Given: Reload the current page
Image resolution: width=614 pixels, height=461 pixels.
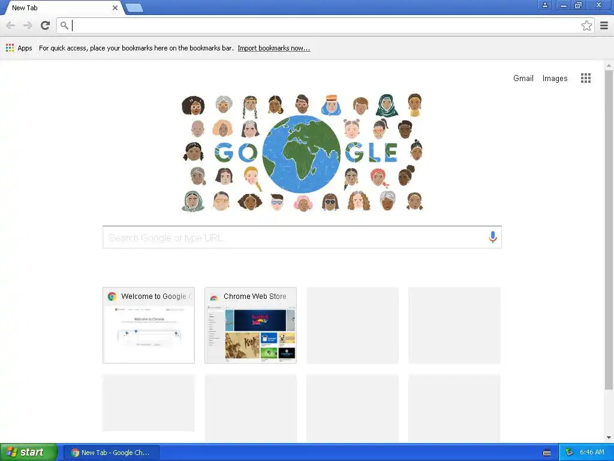Looking at the screenshot, I should coord(45,25).
